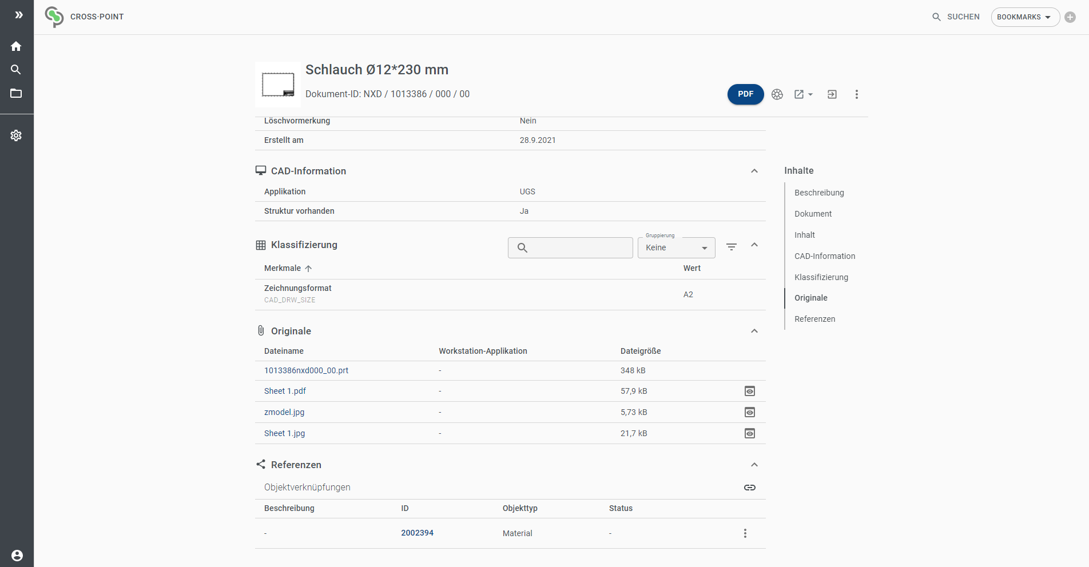Focus the Klassifizierung search field

(x=570, y=247)
